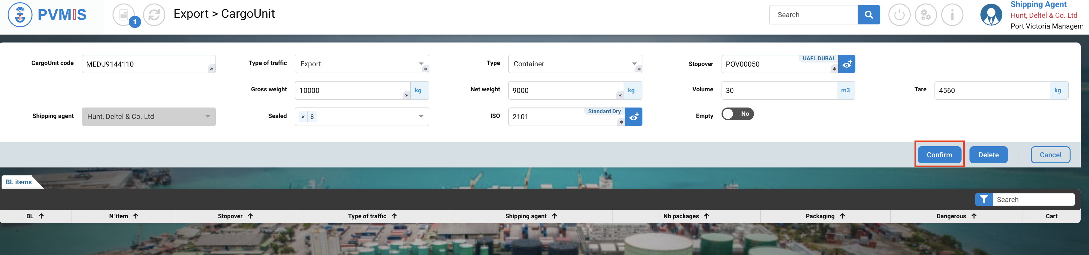This screenshot has width=1089, height=255.
Task: Open the Type Container dropdown
Action: coord(634,64)
